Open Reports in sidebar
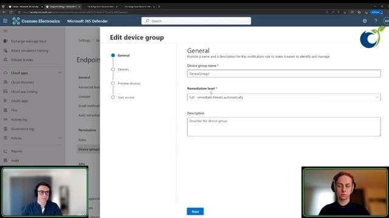This screenshot has height=218, width=389. click(16, 151)
